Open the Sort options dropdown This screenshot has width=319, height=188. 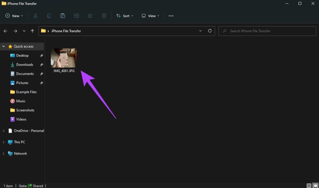125,16
